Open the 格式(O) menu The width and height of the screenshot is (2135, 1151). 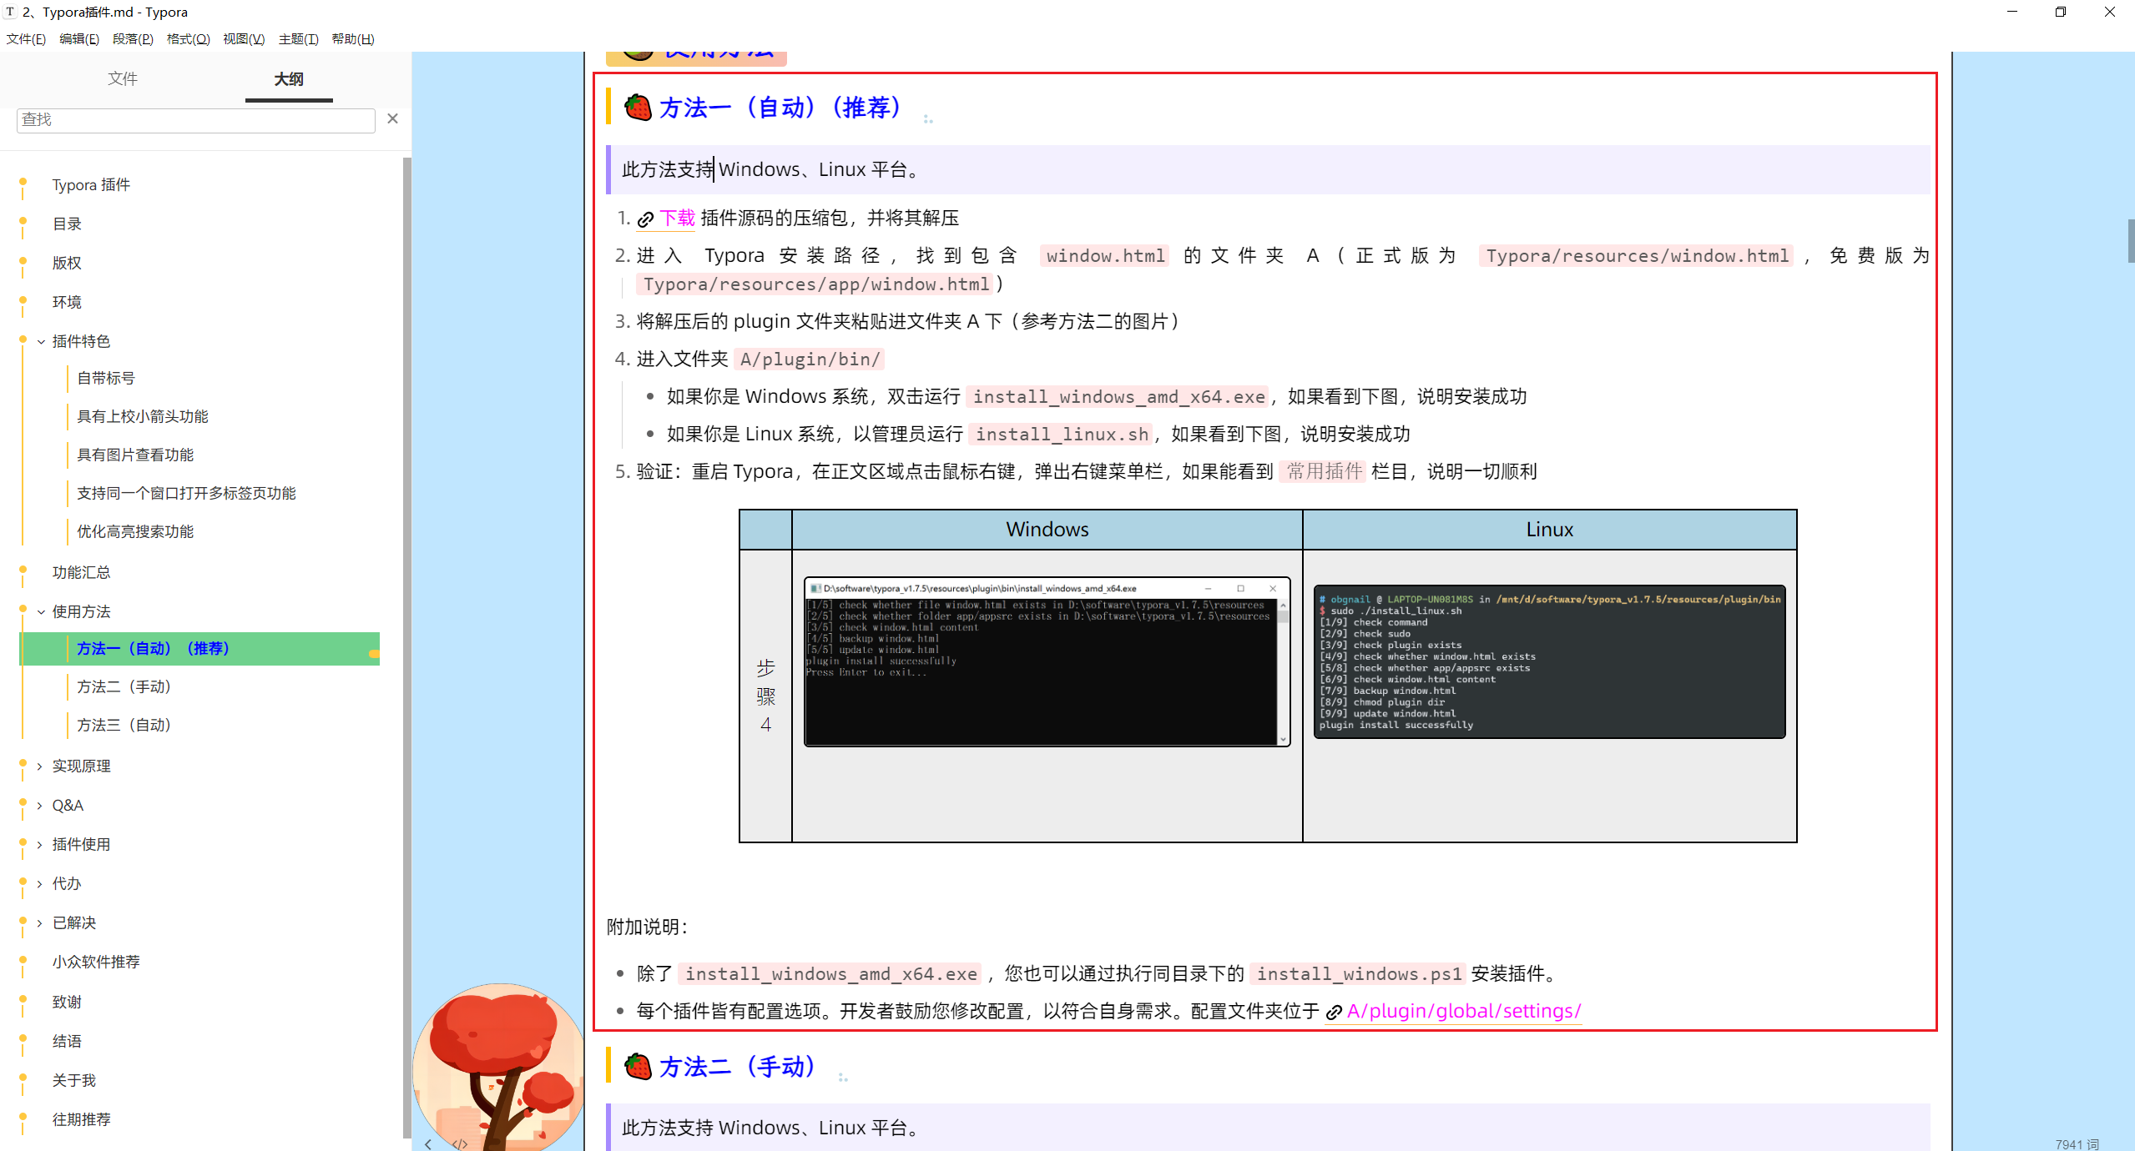click(188, 39)
